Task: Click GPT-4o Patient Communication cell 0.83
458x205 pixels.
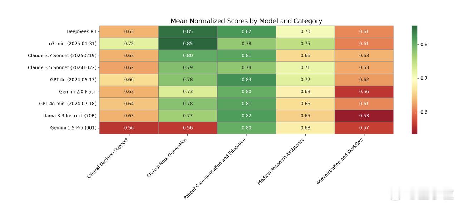Action: pyautogui.click(x=246, y=80)
